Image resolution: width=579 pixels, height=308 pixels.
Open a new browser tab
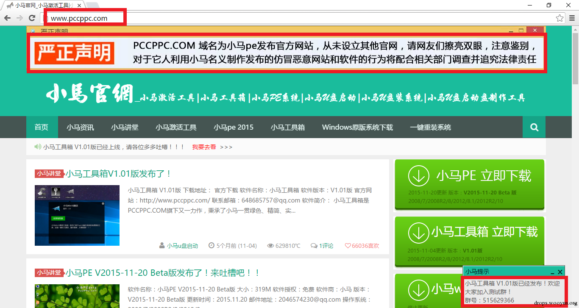[x=93, y=6]
